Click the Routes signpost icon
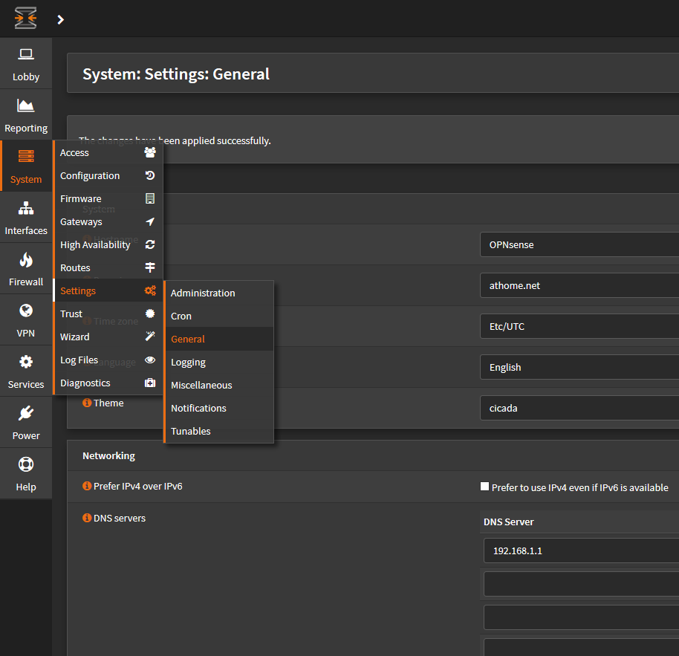Image resolution: width=679 pixels, height=656 pixels. [x=150, y=267]
